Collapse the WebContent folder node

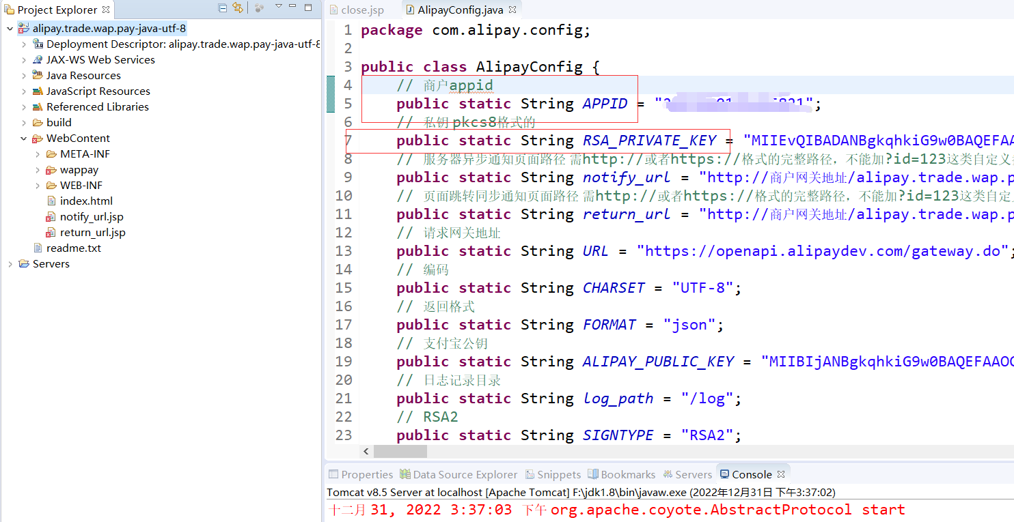(x=24, y=139)
